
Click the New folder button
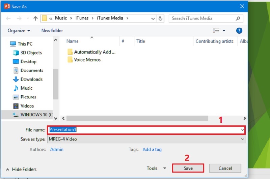[52, 31]
